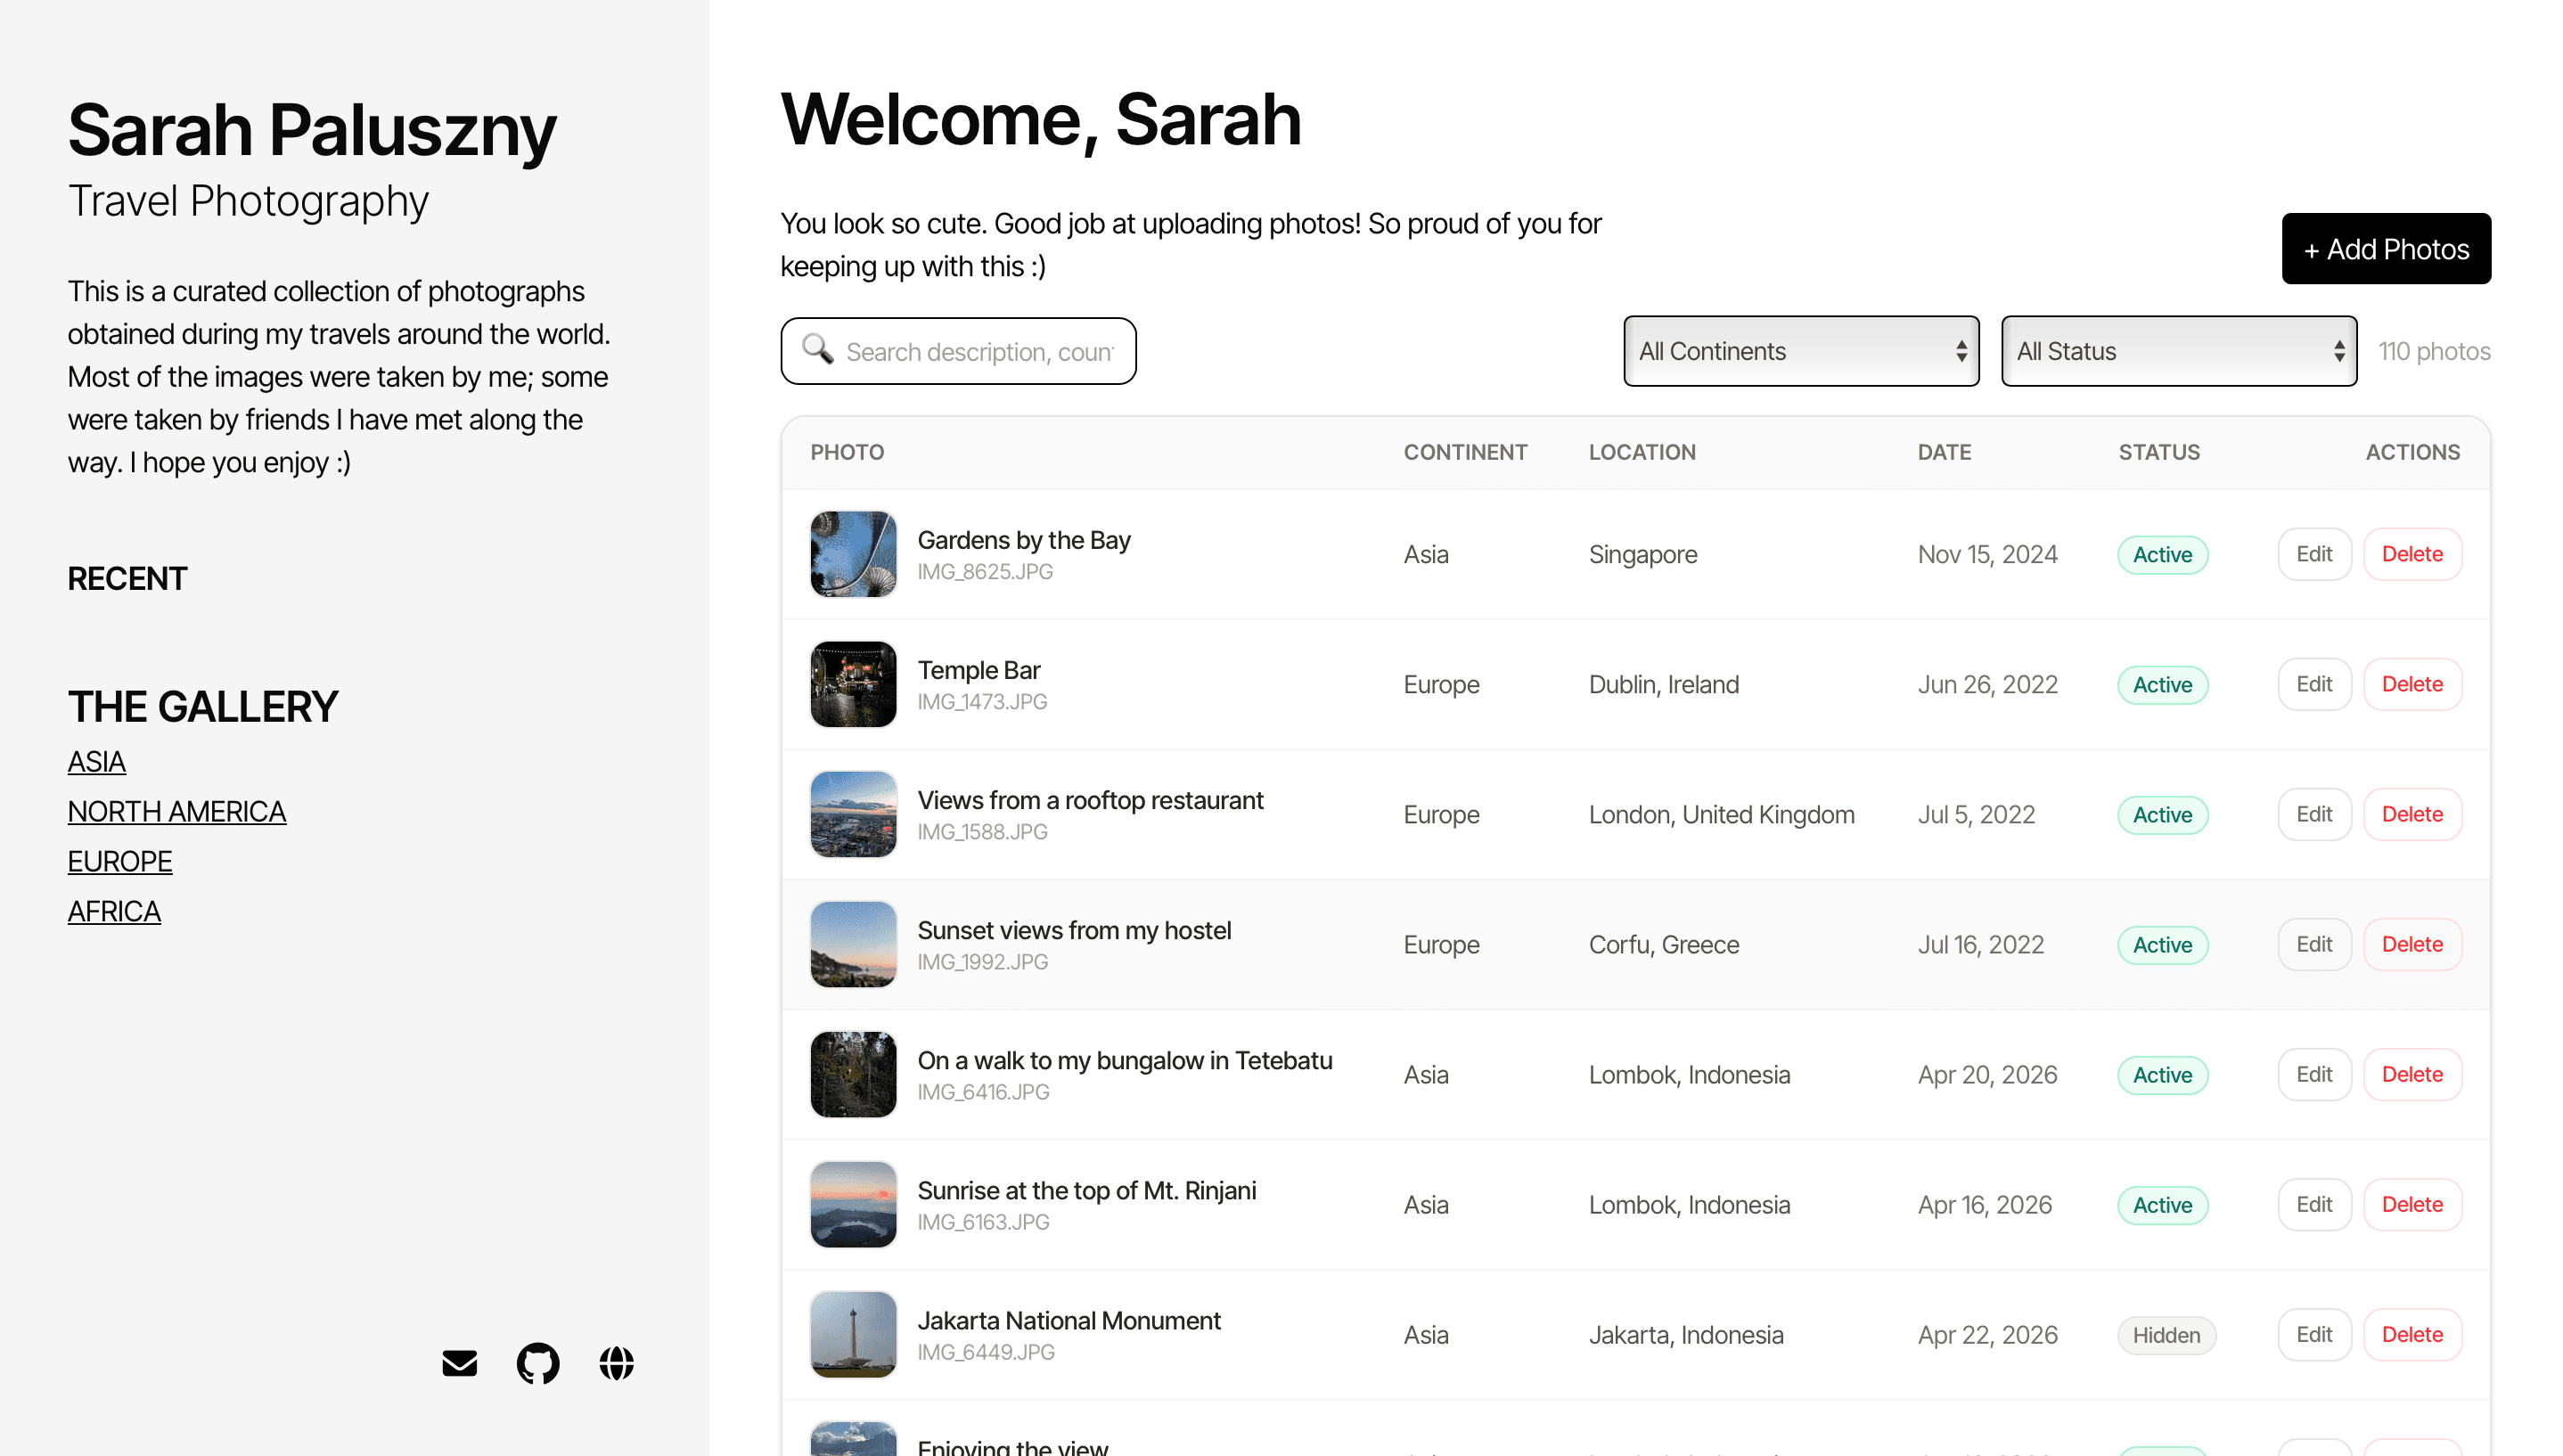The width and height of the screenshot is (2563, 1456).
Task: Click the Active badge for Temple Bar
Action: point(2162,685)
